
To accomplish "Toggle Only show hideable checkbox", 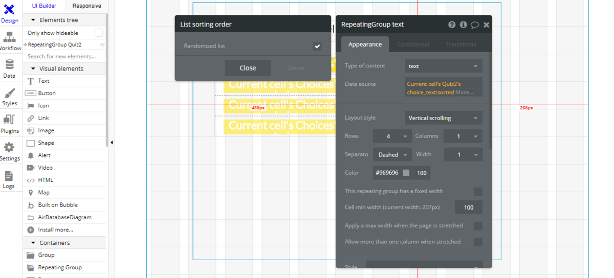I will coord(99,33).
